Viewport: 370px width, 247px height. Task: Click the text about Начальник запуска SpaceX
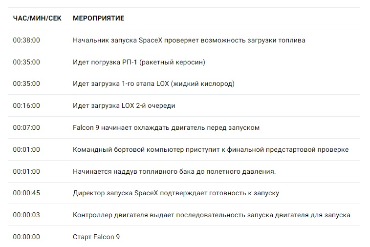pyautogui.click(x=189, y=41)
